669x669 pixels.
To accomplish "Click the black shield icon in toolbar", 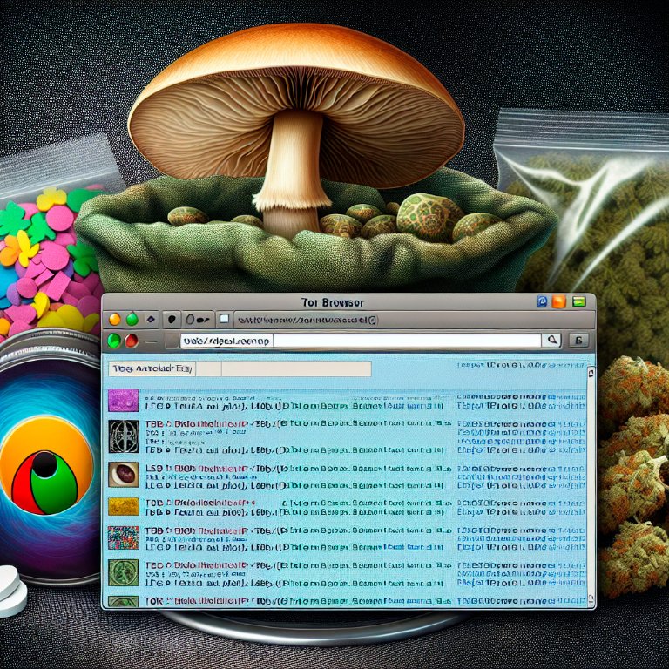I will (x=172, y=320).
